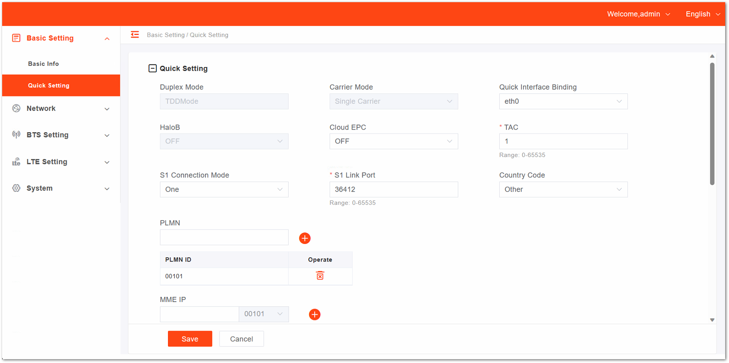Open the Quick Interface Binding eth0 dropdown
The width and height of the screenshot is (729, 363).
[x=563, y=101]
